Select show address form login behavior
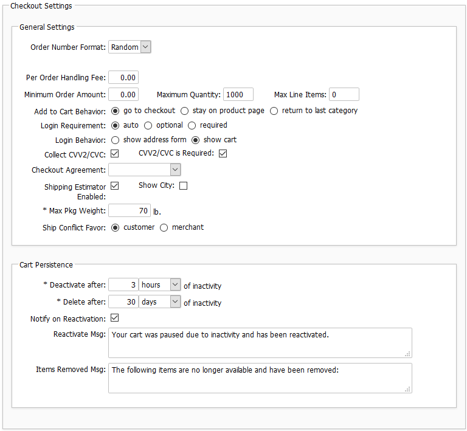Image resolution: width=467 pixels, height=431 pixels. [x=115, y=140]
